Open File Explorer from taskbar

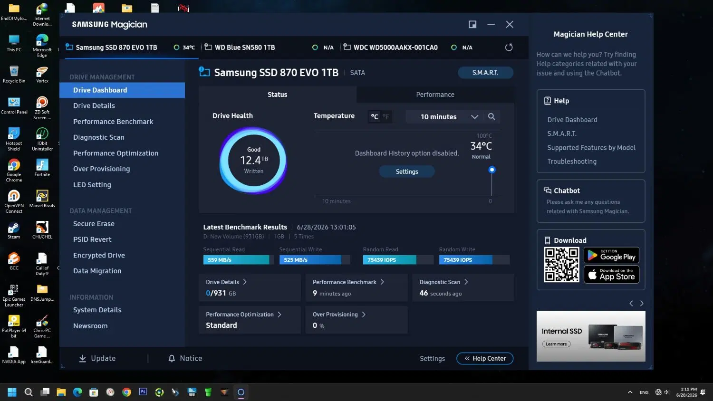tap(61, 392)
